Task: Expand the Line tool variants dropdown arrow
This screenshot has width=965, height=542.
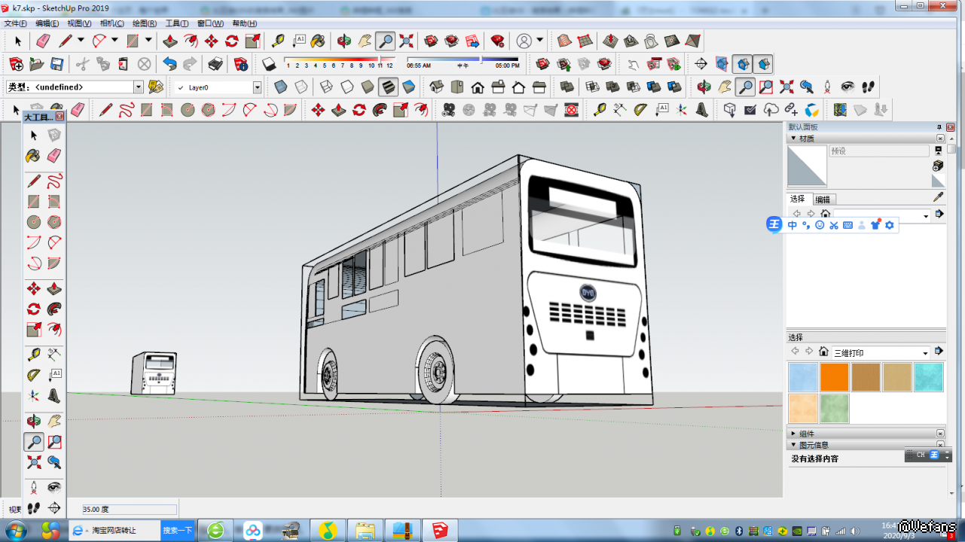Action: (x=81, y=40)
